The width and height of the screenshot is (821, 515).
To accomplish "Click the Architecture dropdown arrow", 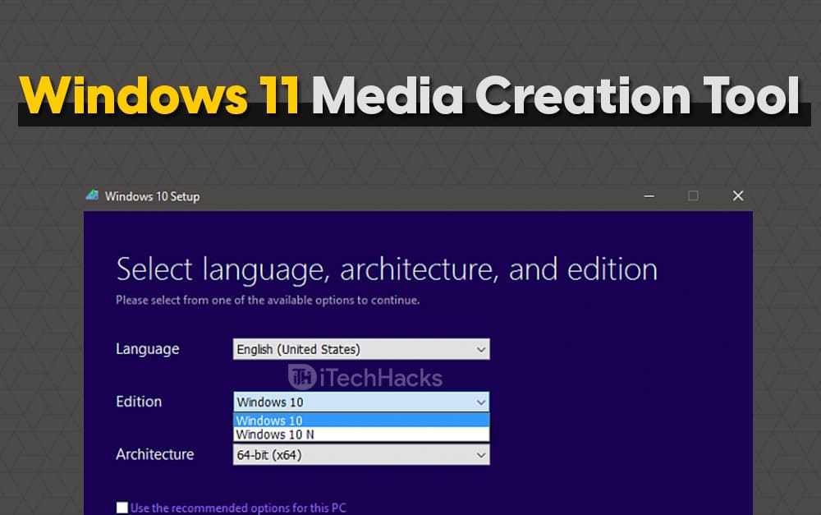I will coord(482,454).
